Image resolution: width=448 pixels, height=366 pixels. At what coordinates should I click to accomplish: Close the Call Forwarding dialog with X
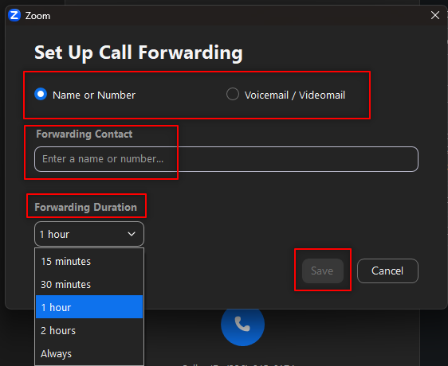coord(435,15)
